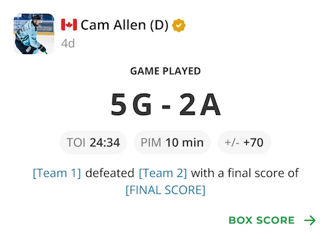Click the Canadian flag icon
The image size is (331, 239).
[69, 24]
